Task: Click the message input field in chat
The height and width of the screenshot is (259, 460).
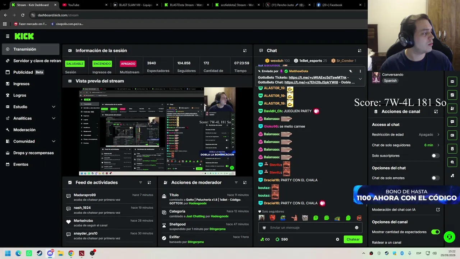Action: pyautogui.click(x=310, y=228)
